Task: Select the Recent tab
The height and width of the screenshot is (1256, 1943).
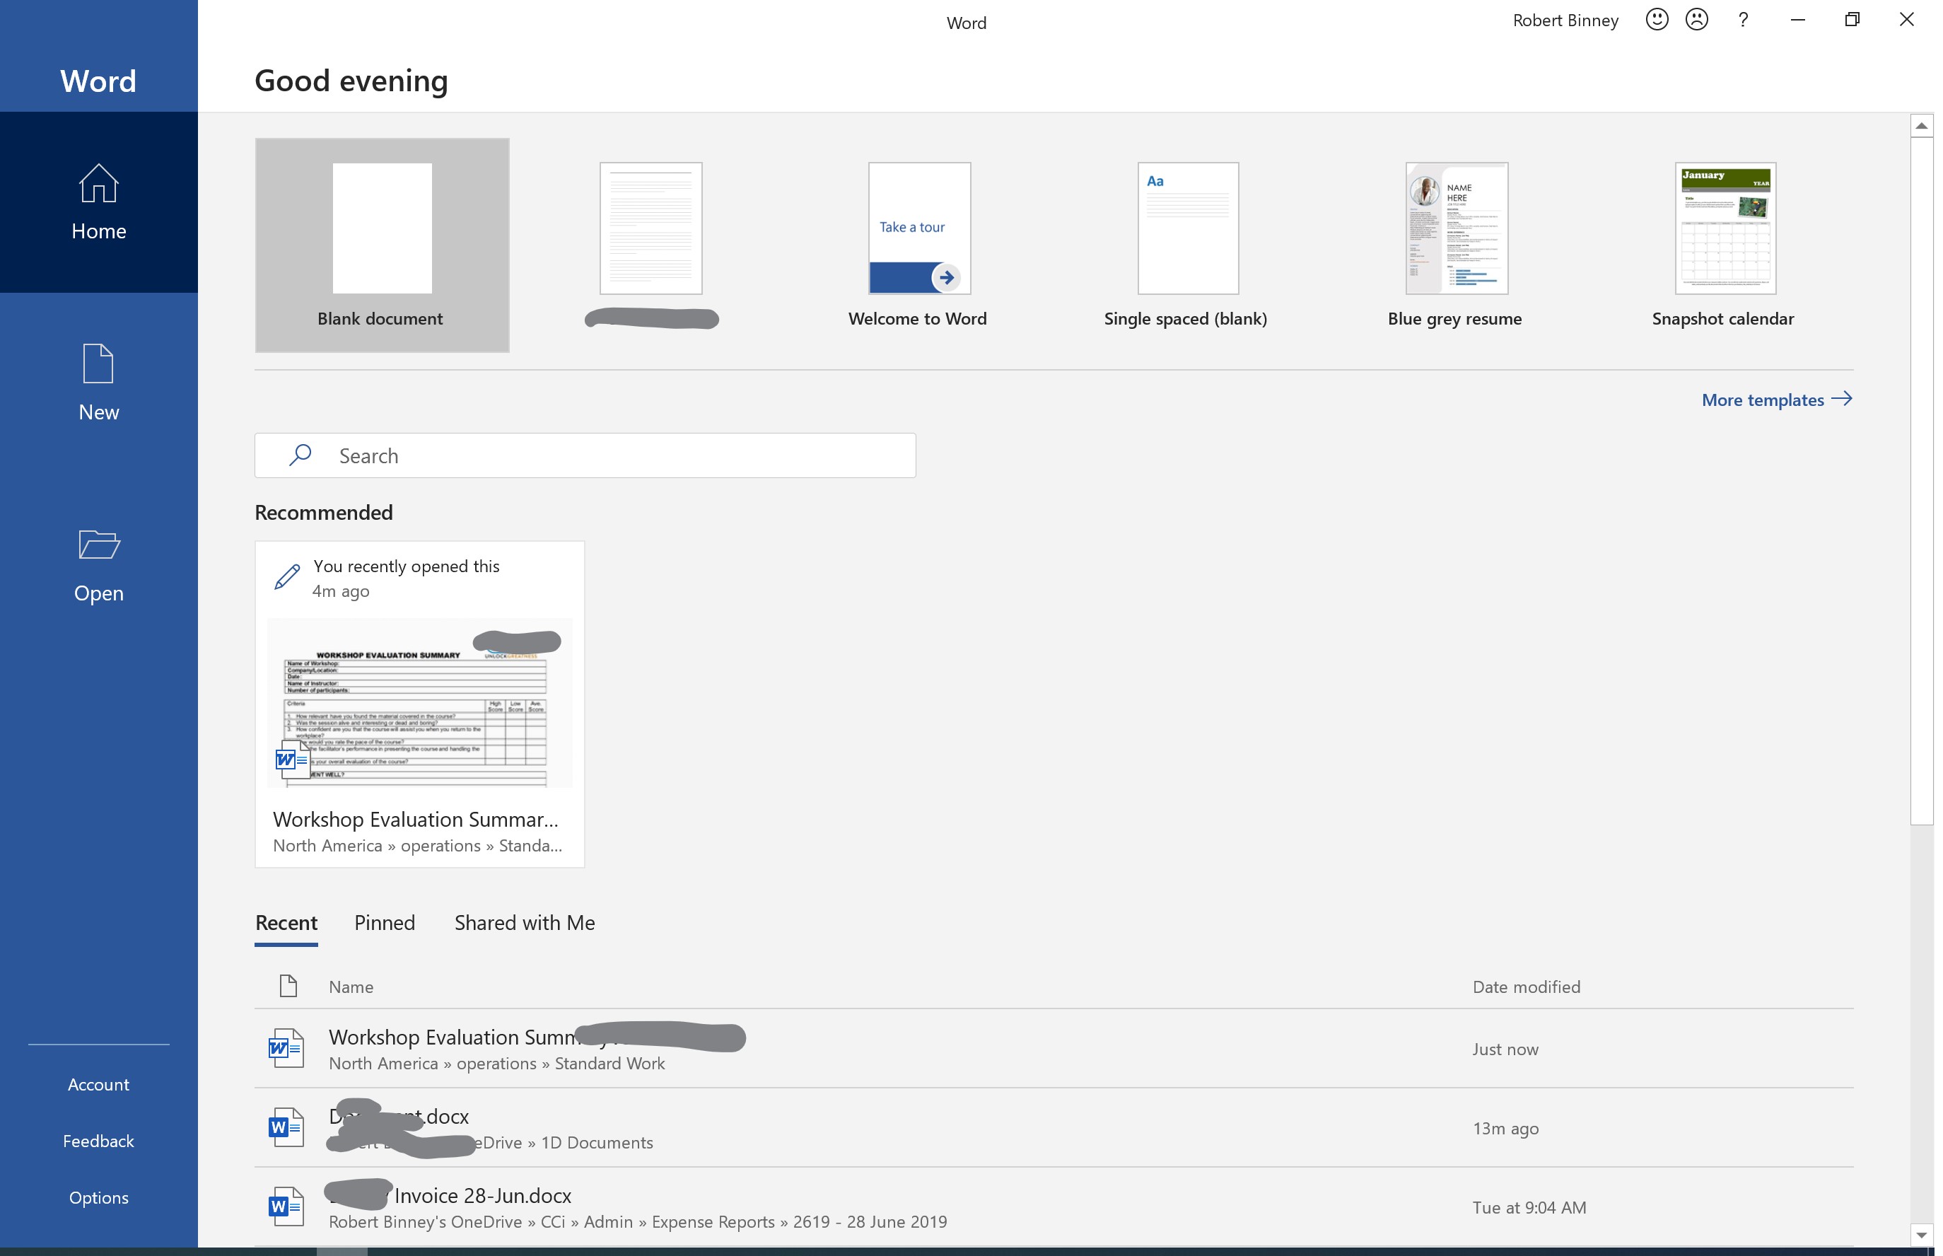Action: (286, 922)
